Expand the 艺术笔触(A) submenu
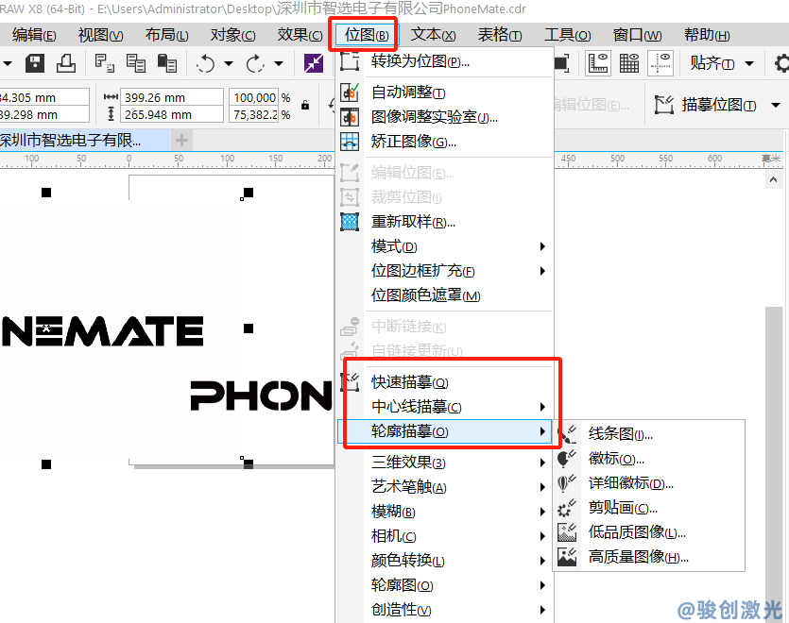The width and height of the screenshot is (789, 623). pyautogui.click(x=444, y=487)
